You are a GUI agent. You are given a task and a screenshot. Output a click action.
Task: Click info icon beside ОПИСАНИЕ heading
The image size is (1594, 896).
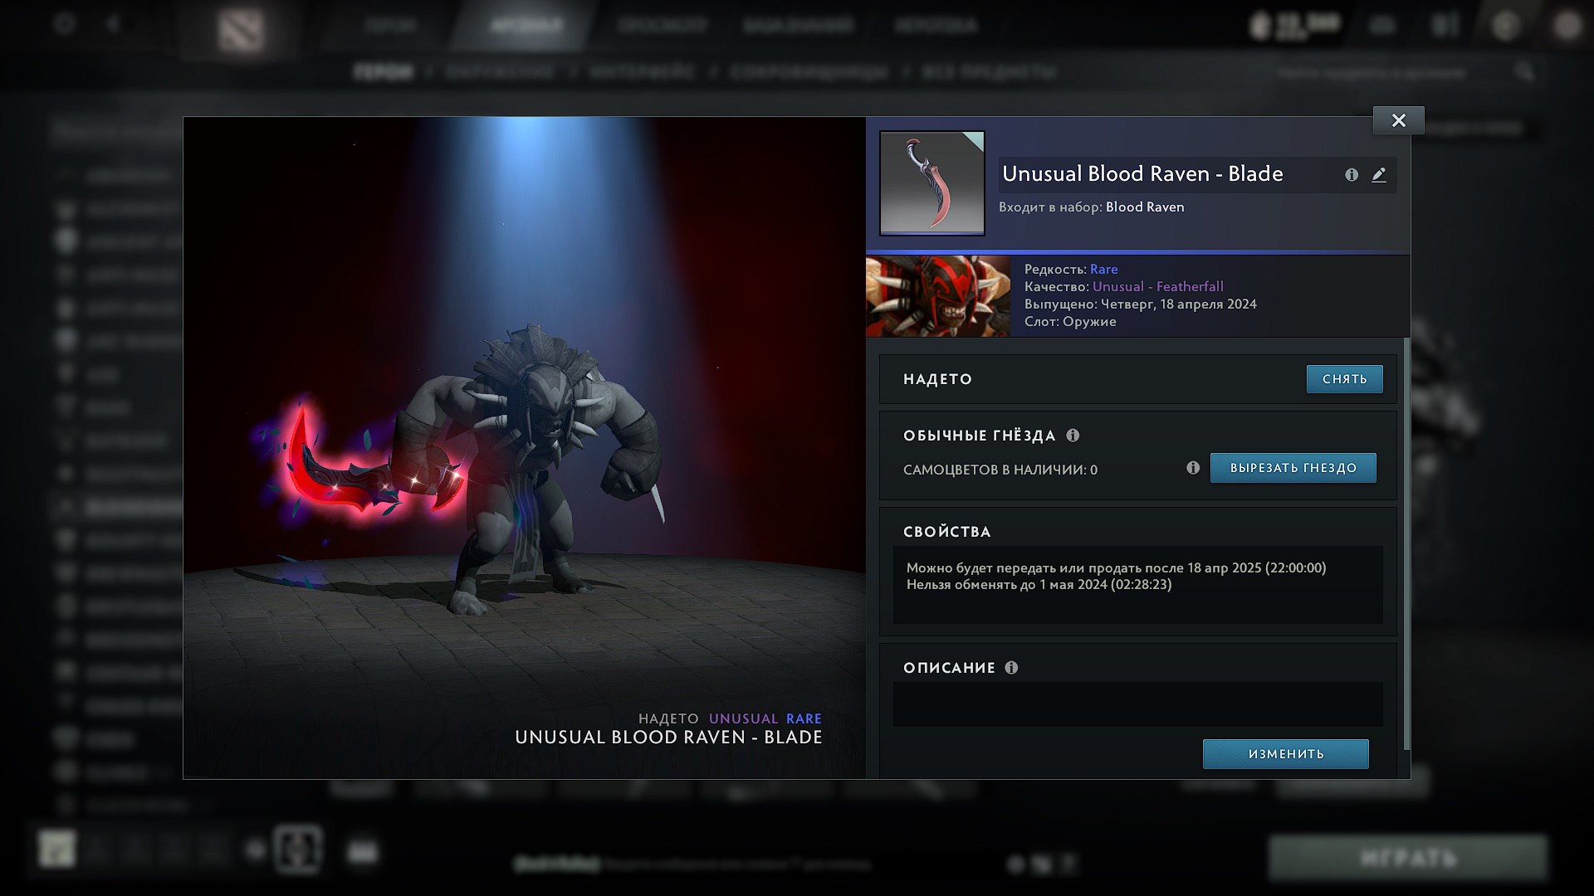click(1011, 668)
